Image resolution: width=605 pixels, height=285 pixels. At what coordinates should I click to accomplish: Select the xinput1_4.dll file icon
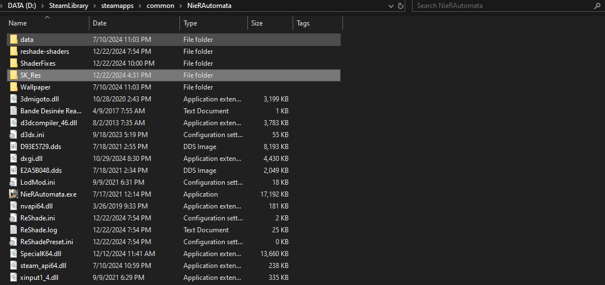[14, 277]
